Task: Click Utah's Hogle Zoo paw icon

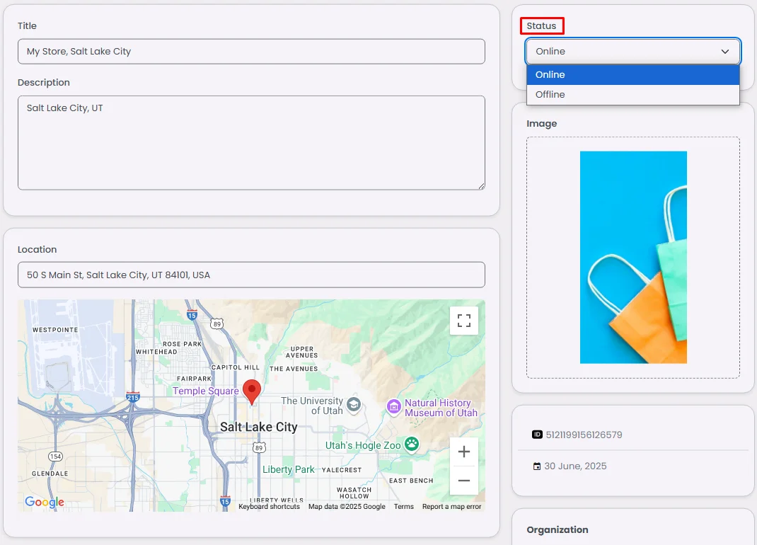Action: (x=412, y=444)
